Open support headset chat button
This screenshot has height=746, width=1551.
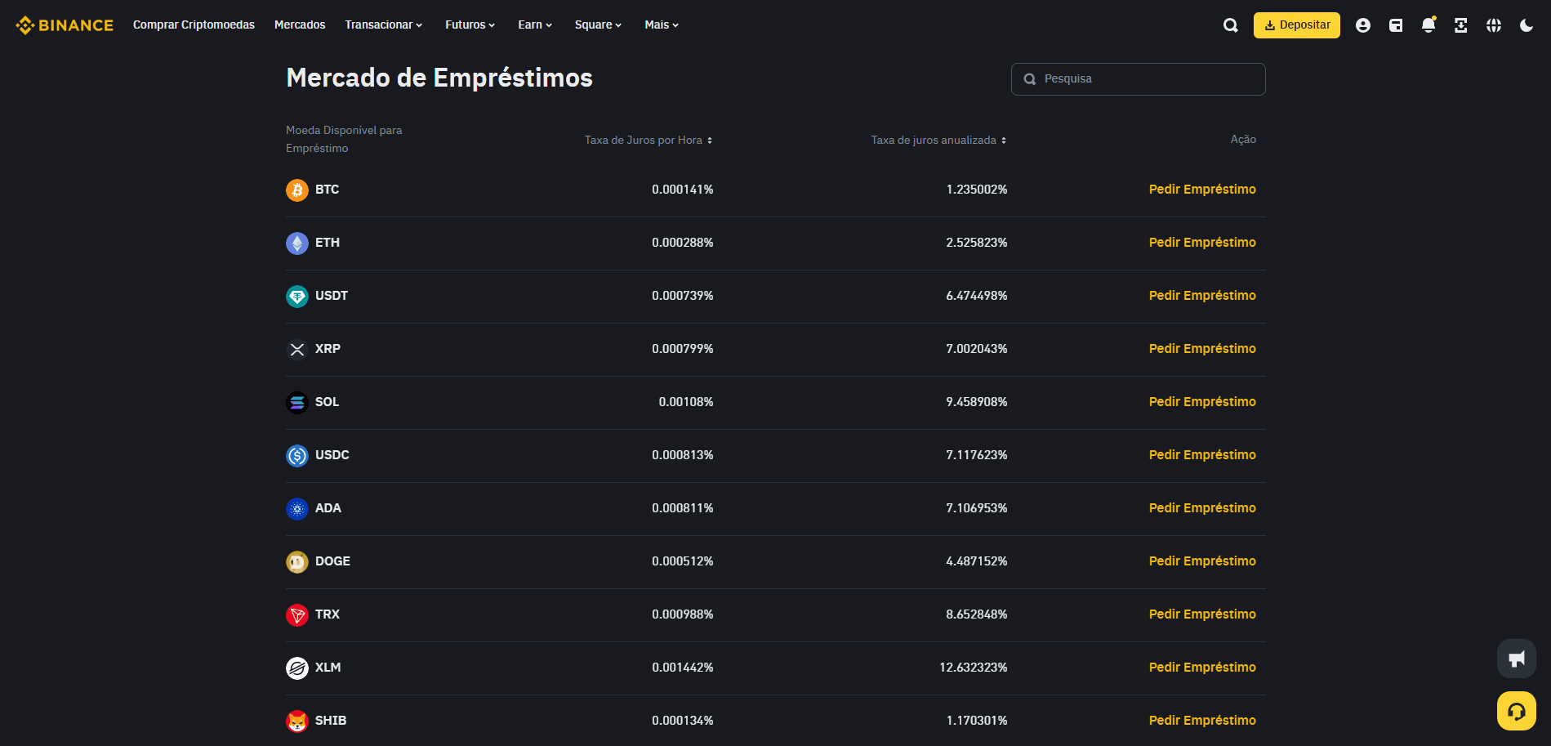pyautogui.click(x=1517, y=711)
